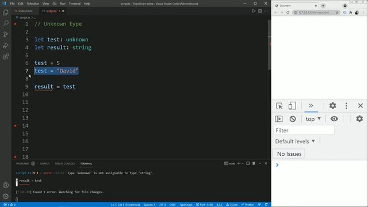
Task: Expand the new terminal launch profile dropdown
Action: pos(243,163)
